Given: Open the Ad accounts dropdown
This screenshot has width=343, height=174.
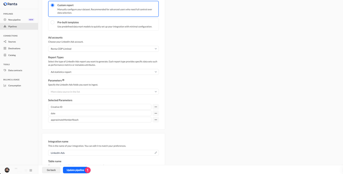Looking at the screenshot, I should [x=103, y=49].
